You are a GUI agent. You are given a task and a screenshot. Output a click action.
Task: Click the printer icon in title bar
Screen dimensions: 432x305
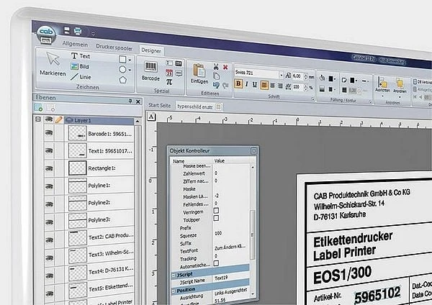[x=78, y=30]
